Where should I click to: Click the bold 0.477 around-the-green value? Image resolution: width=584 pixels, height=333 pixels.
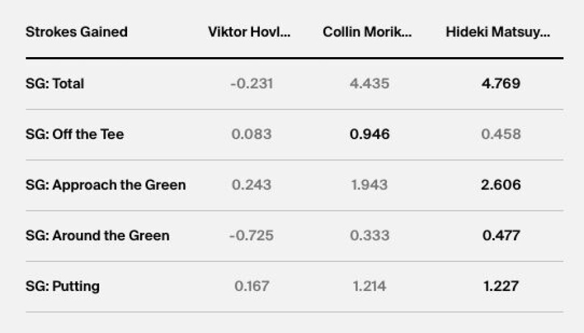click(501, 236)
